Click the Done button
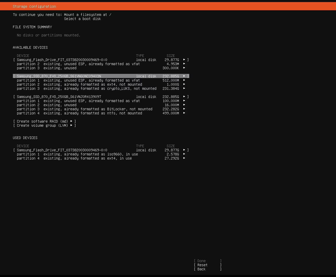Screen dimensions: 336x277 click(208, 261)
